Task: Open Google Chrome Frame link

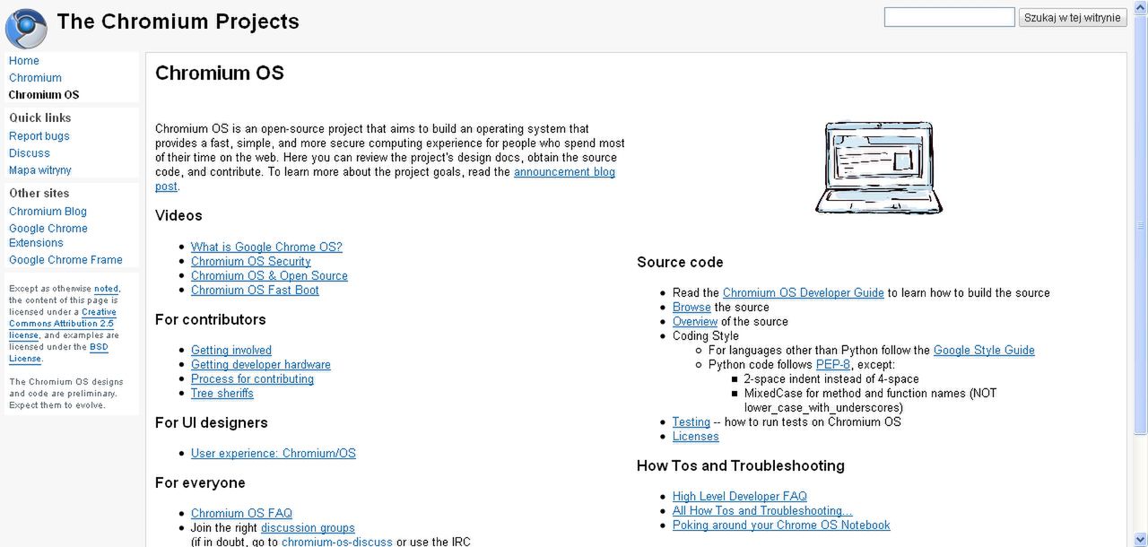Action: click(65, 260)
